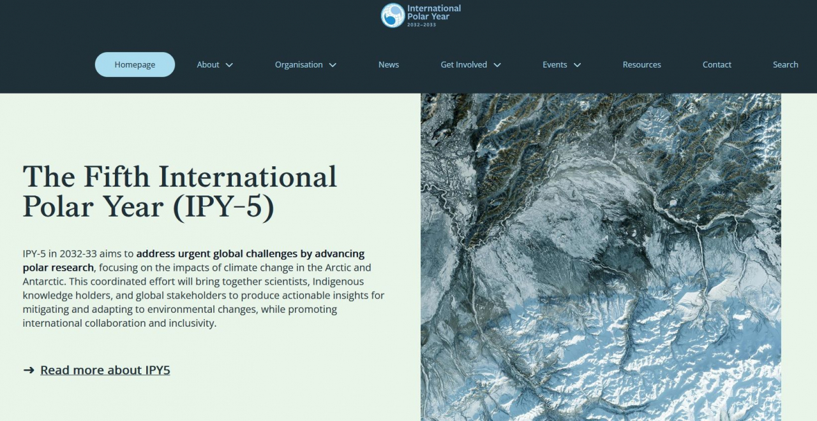Go to the News page
Image resolution: width=817 pixels, height=421 pixels.
(388, 64)
